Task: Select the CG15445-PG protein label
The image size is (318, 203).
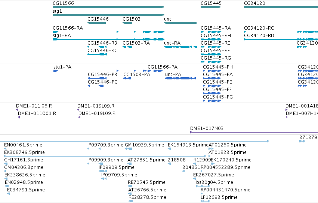Action: [218, 97]
